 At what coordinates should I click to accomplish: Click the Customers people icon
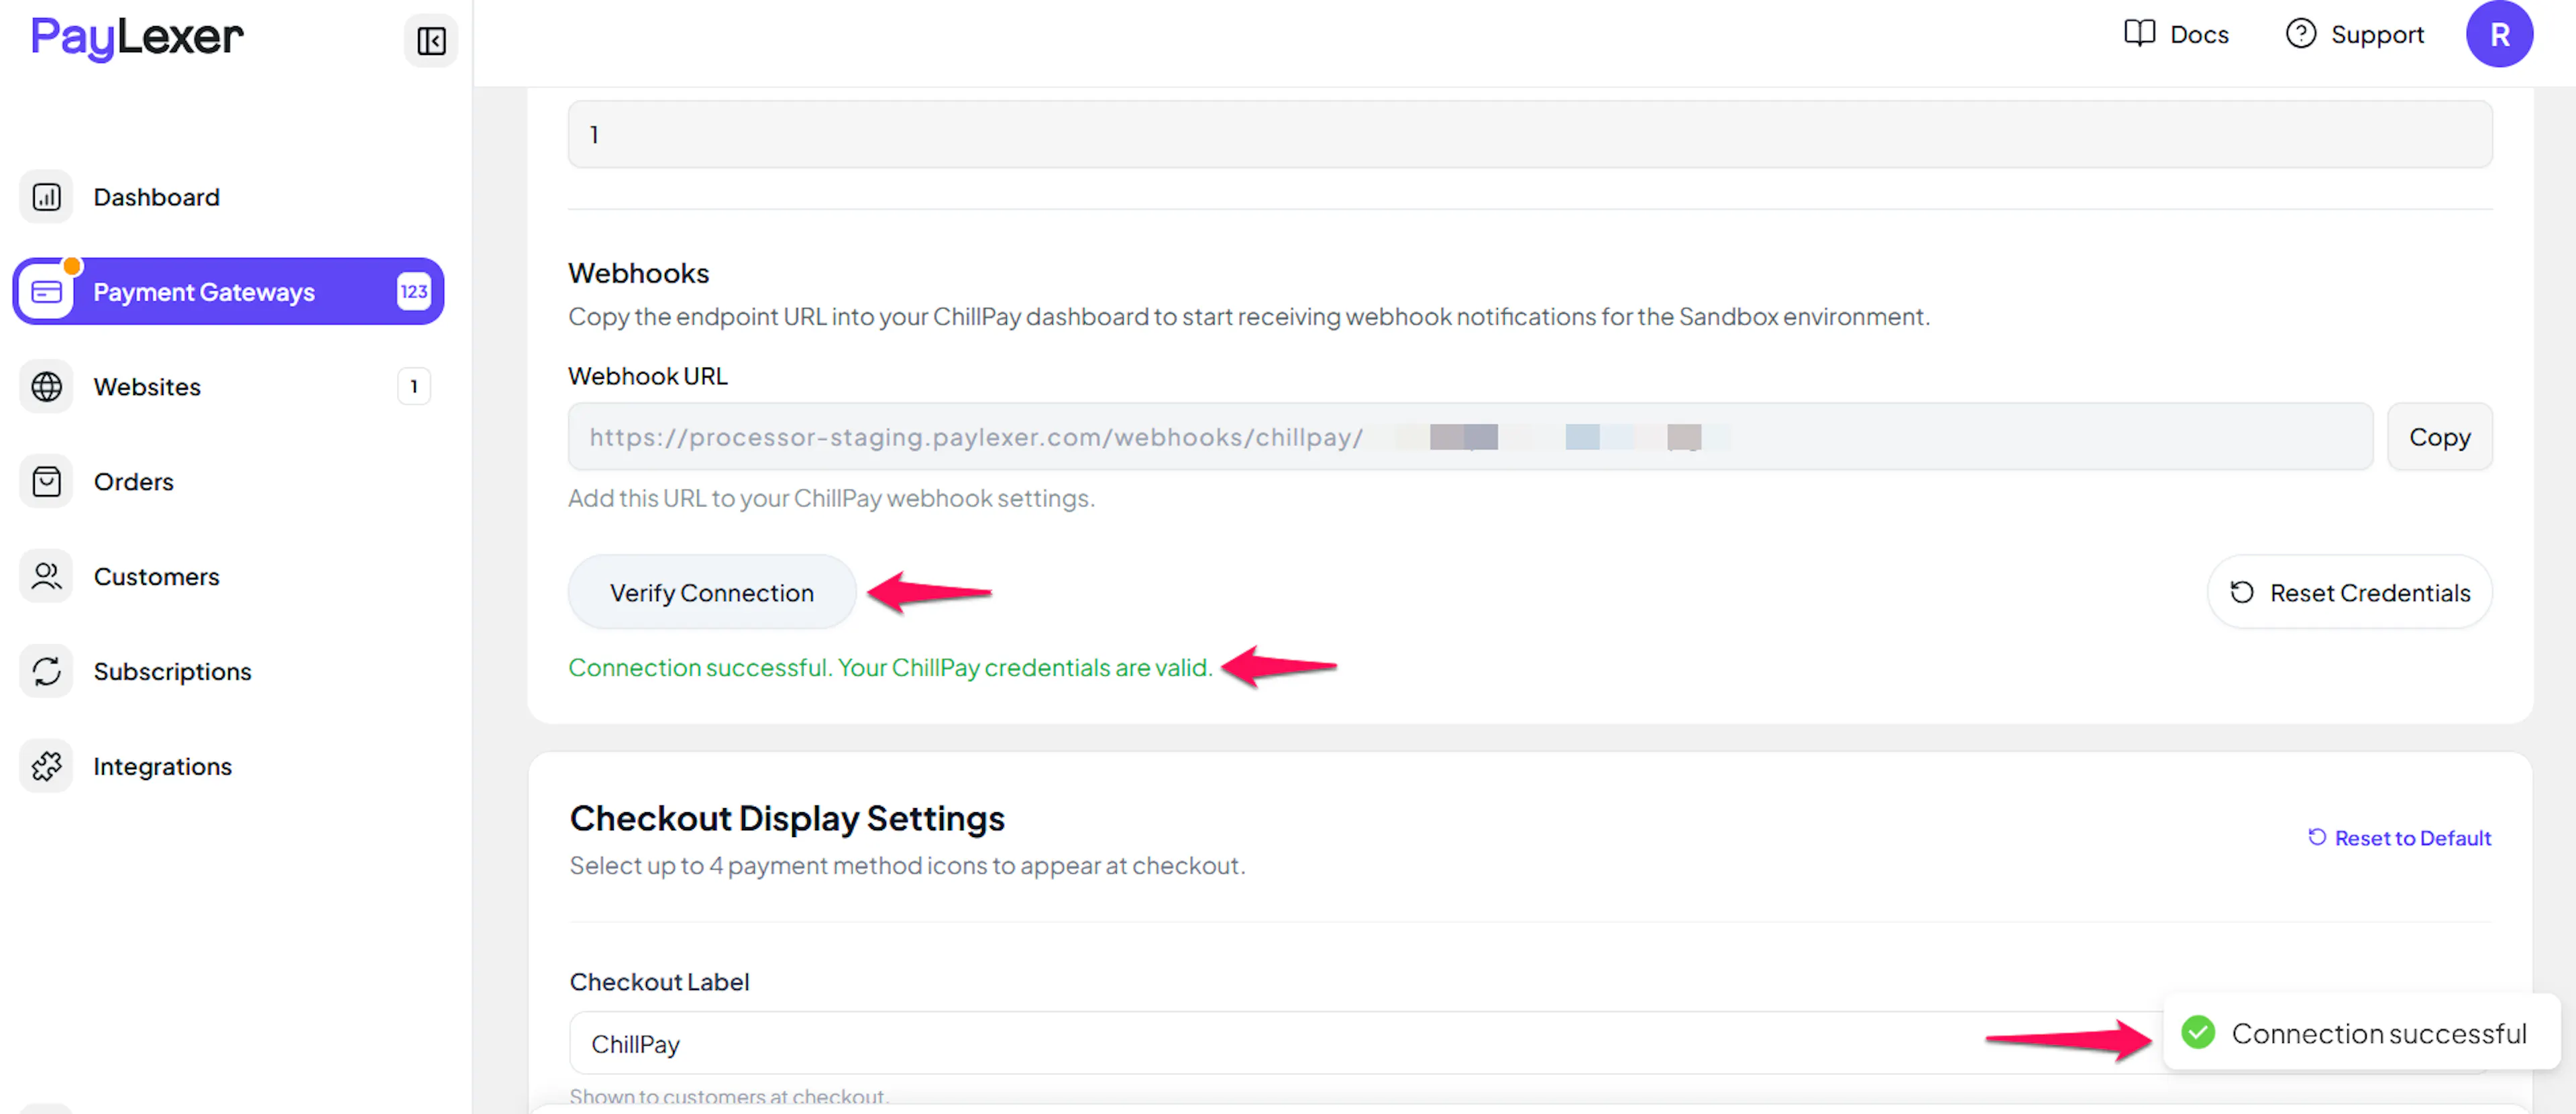pyautogui.click(x=46, y=577)
